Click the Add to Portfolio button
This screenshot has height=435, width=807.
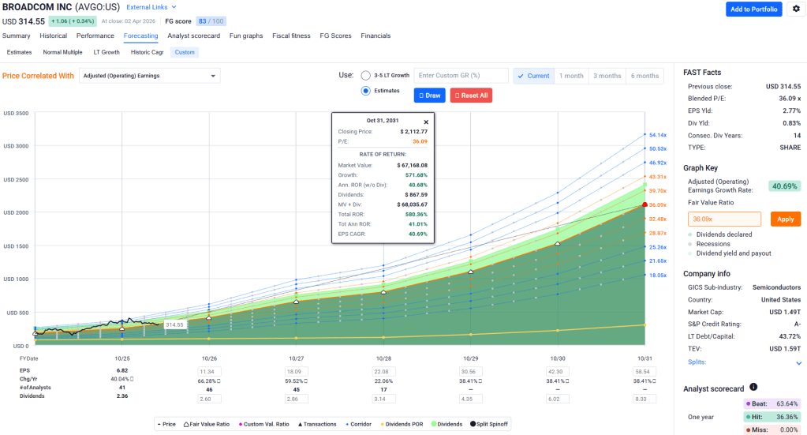(x=753, y=9)
